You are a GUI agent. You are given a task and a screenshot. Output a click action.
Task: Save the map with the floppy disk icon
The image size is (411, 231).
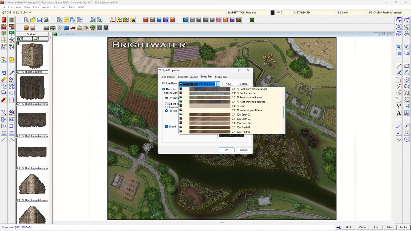[x=39, y=20]
